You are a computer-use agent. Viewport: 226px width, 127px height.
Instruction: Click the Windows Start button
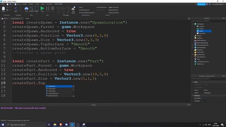[x=3, y=125]
